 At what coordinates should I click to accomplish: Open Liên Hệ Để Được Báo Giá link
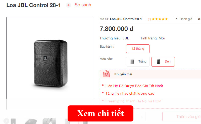point(134,86)
